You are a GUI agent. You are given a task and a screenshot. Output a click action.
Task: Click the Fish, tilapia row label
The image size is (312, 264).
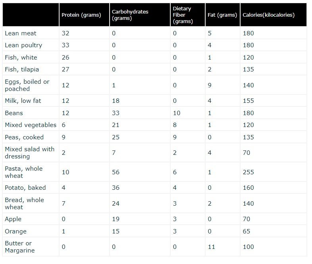click(22, 69)
